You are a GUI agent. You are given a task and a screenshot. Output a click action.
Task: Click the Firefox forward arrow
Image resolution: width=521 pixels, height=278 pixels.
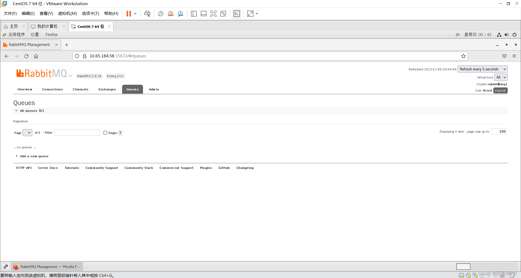click(x=17, y=56)
